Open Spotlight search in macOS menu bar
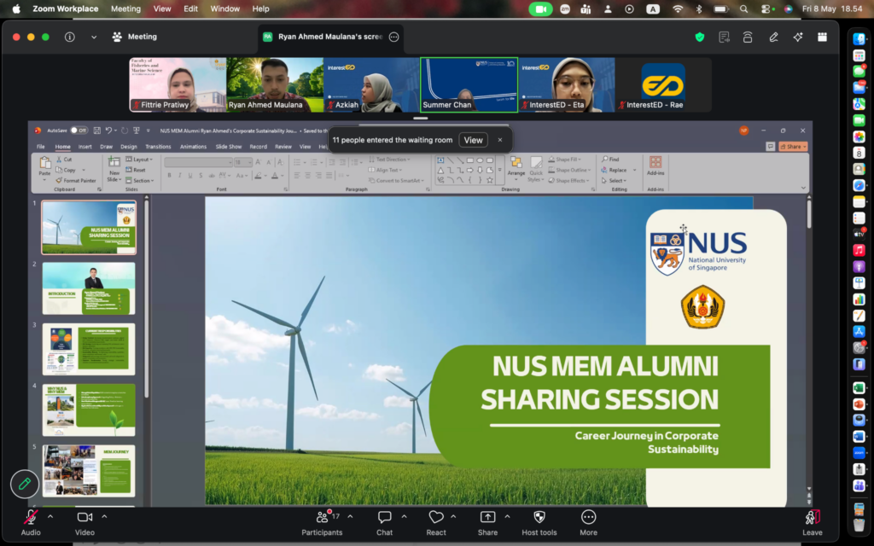 point(743,9)
